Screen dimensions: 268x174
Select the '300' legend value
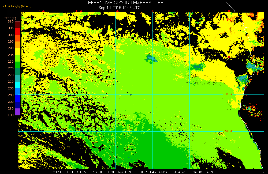[x=11, y=35]
